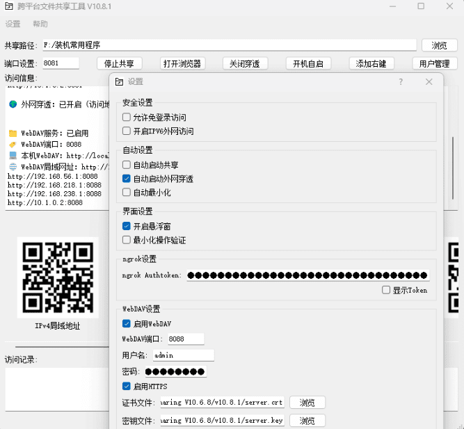This screenshot has height=429, width=464.
Task: Click address http://10.1.0.2:8088
Action: coord(45,202)
